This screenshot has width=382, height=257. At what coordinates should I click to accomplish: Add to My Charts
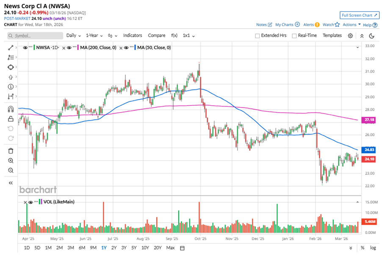[x=288, y=25]
